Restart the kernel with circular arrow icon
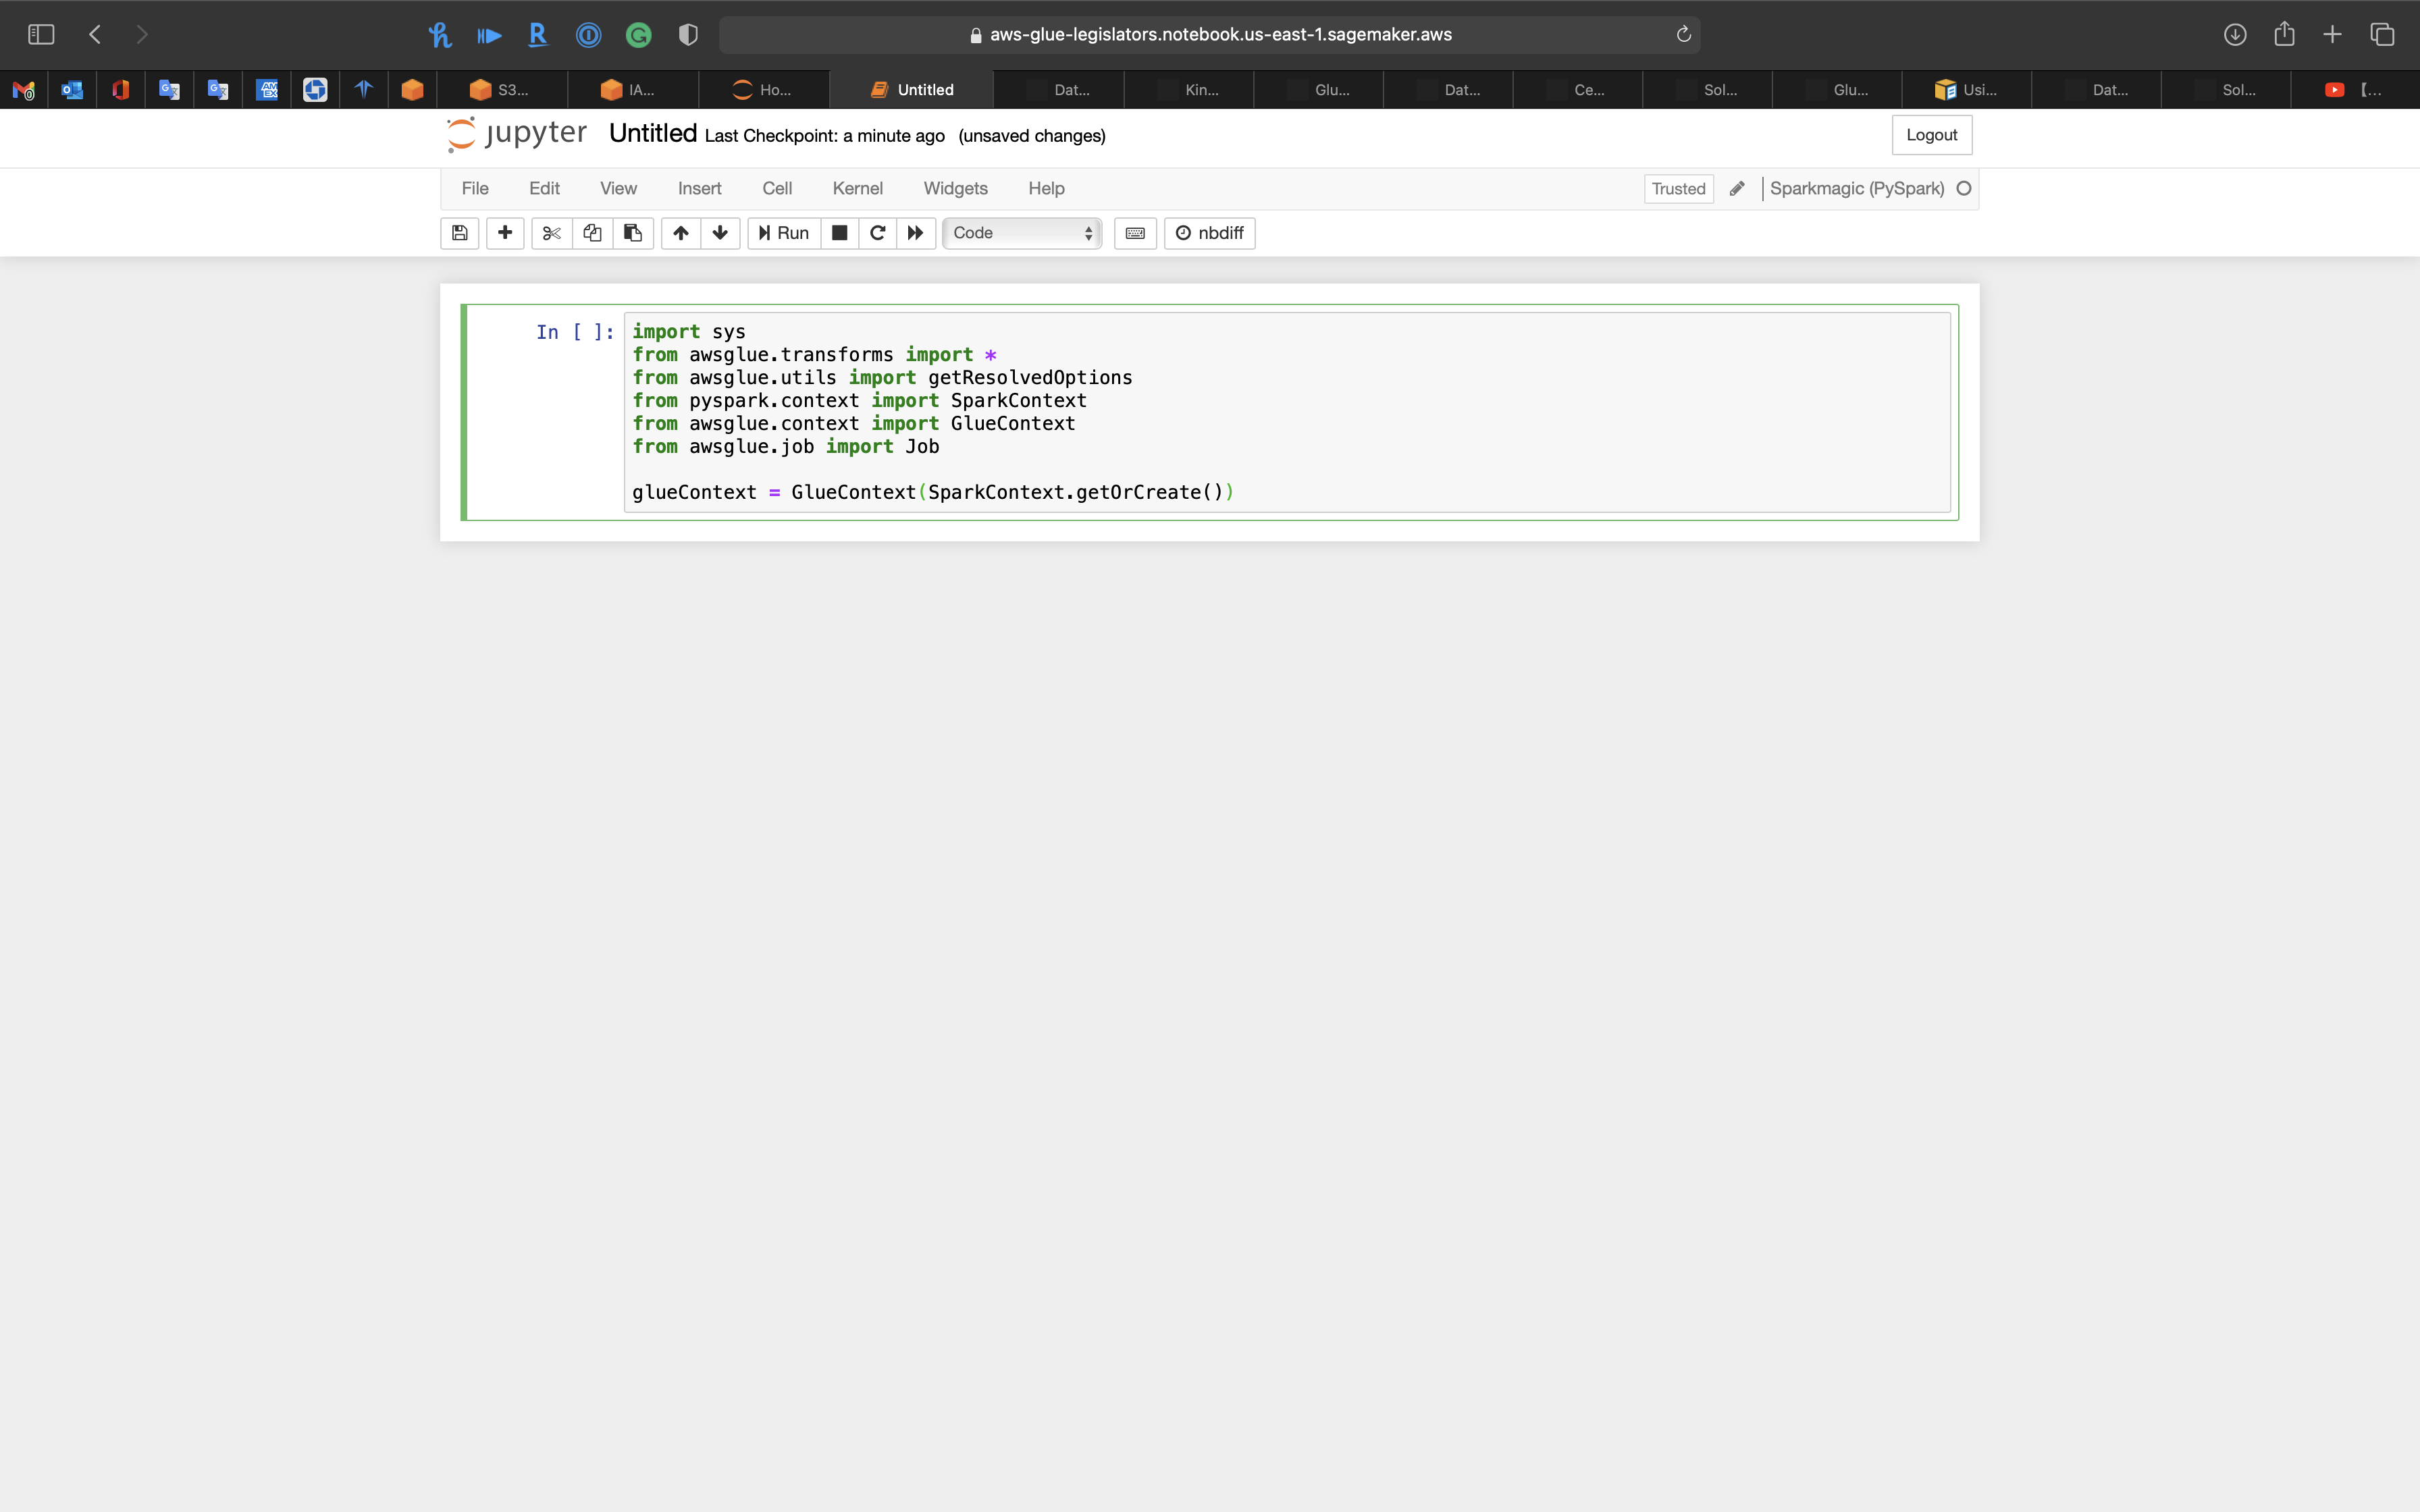The image size is (2420, 1512). tap(877, 233)
